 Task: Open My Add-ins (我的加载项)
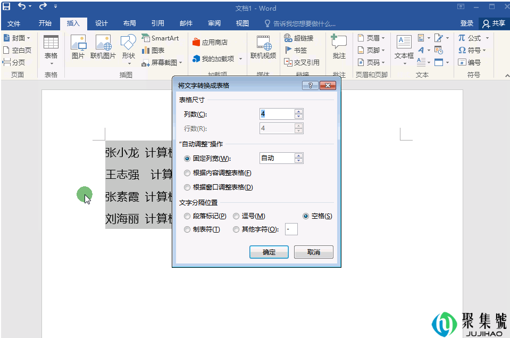[218, 59]
